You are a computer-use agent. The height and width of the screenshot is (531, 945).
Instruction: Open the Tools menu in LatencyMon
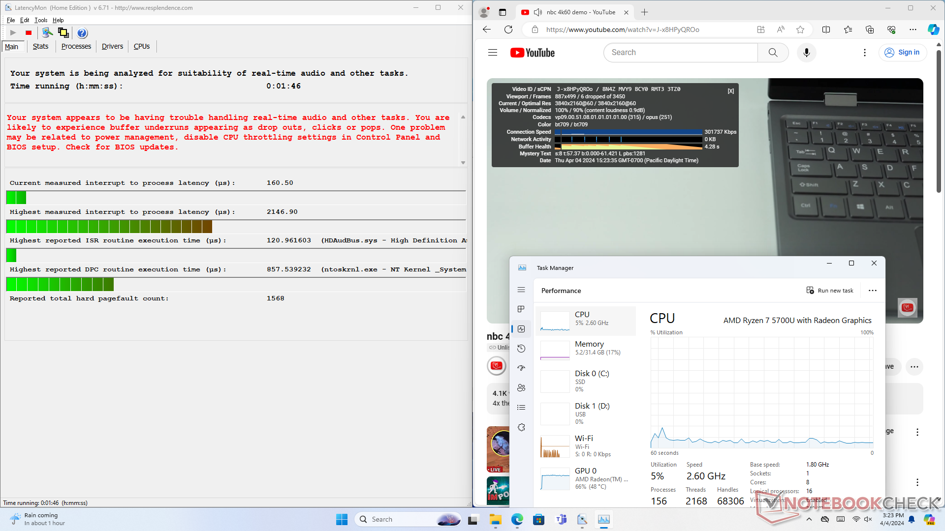pos(41,20)
